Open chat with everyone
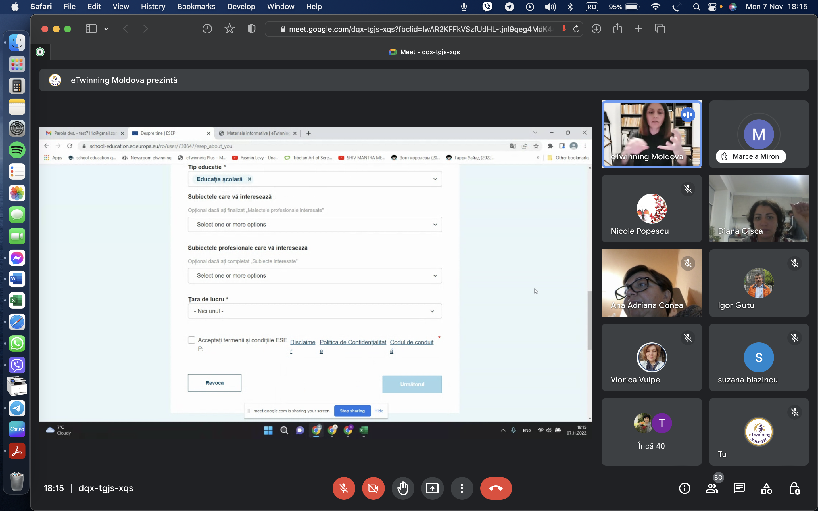The image size is (818, 511). [739, 488]
